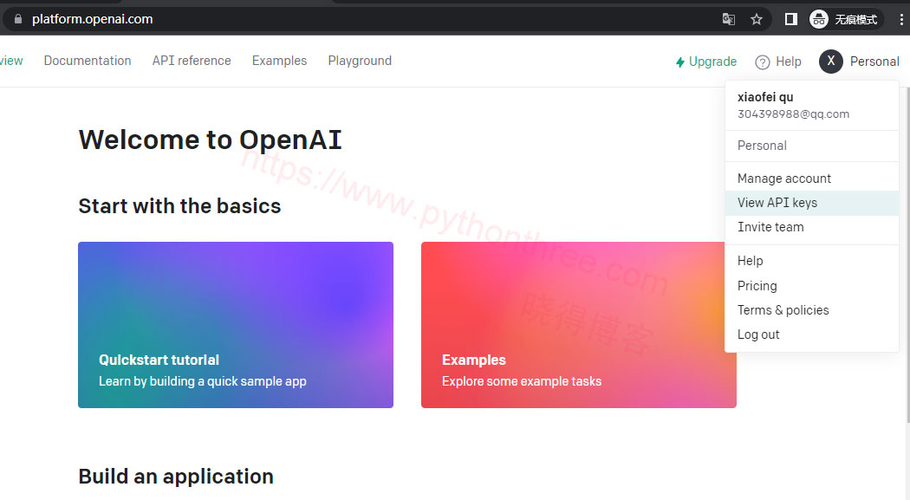Choose Invite team in the menu
This screenshot has height=500, width=910.
(x=812, y=227)
